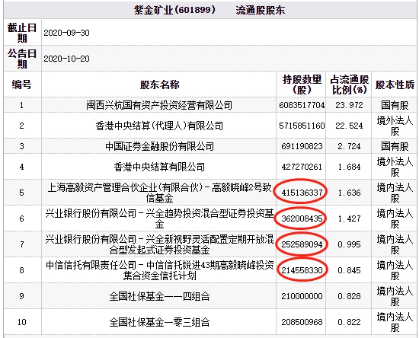
Task: Select the date value 2020-09-30
Action: pos(66,33)
